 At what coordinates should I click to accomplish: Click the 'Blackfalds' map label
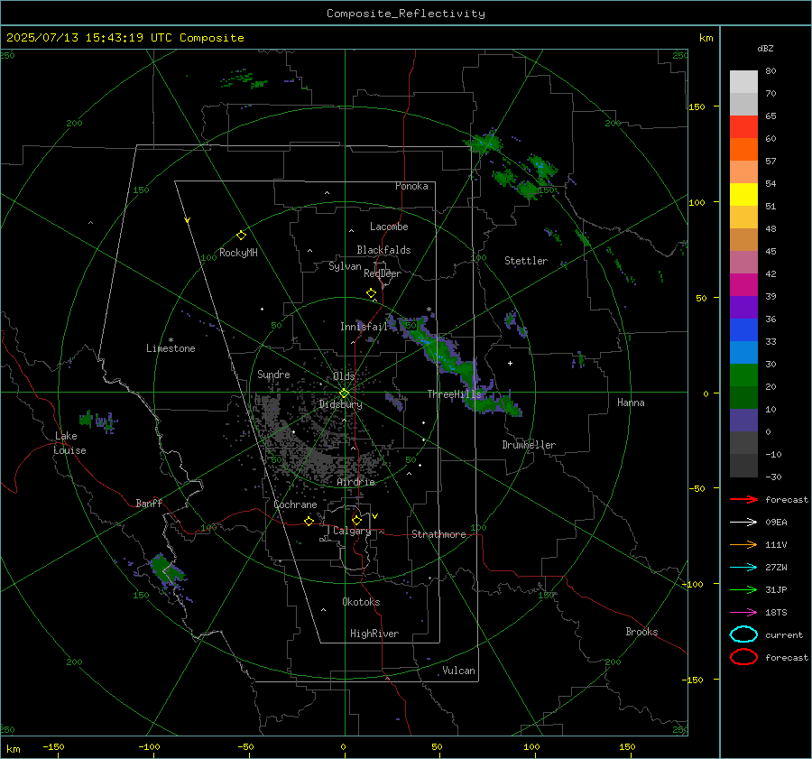pyautogui.click(x=383, y=250)
